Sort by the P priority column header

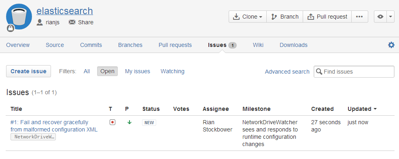tap(127, 109)
